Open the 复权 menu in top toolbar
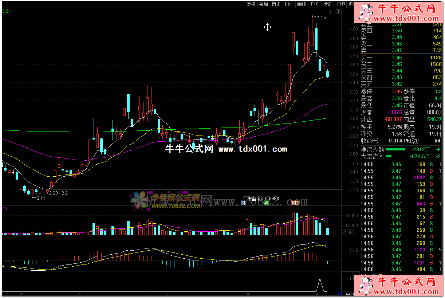The width and height of the screenshot is (445, 298). click(x=251, y=4)
